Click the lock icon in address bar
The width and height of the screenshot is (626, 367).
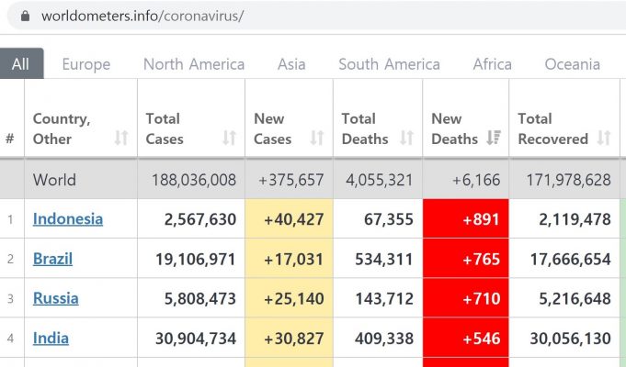pos(25,16)
